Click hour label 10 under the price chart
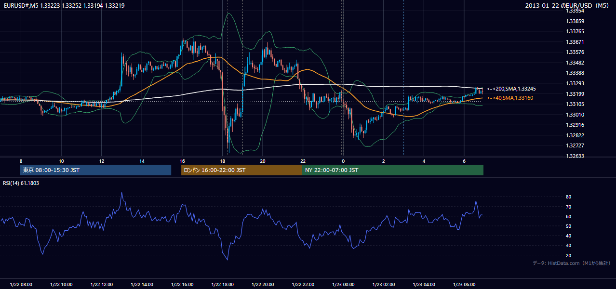Viewport: 616px width, 289px height. [61, 161]
